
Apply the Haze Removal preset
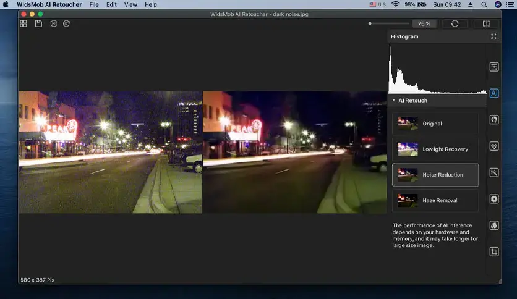[x=435, y=200]
